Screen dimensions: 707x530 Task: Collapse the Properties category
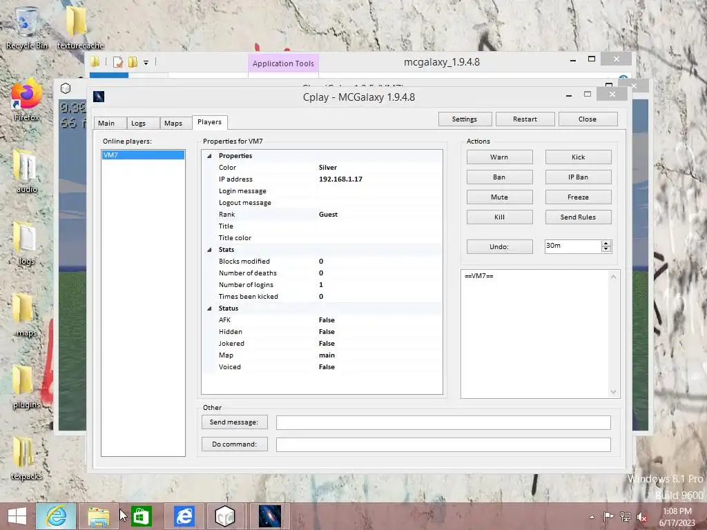[209, 156]
